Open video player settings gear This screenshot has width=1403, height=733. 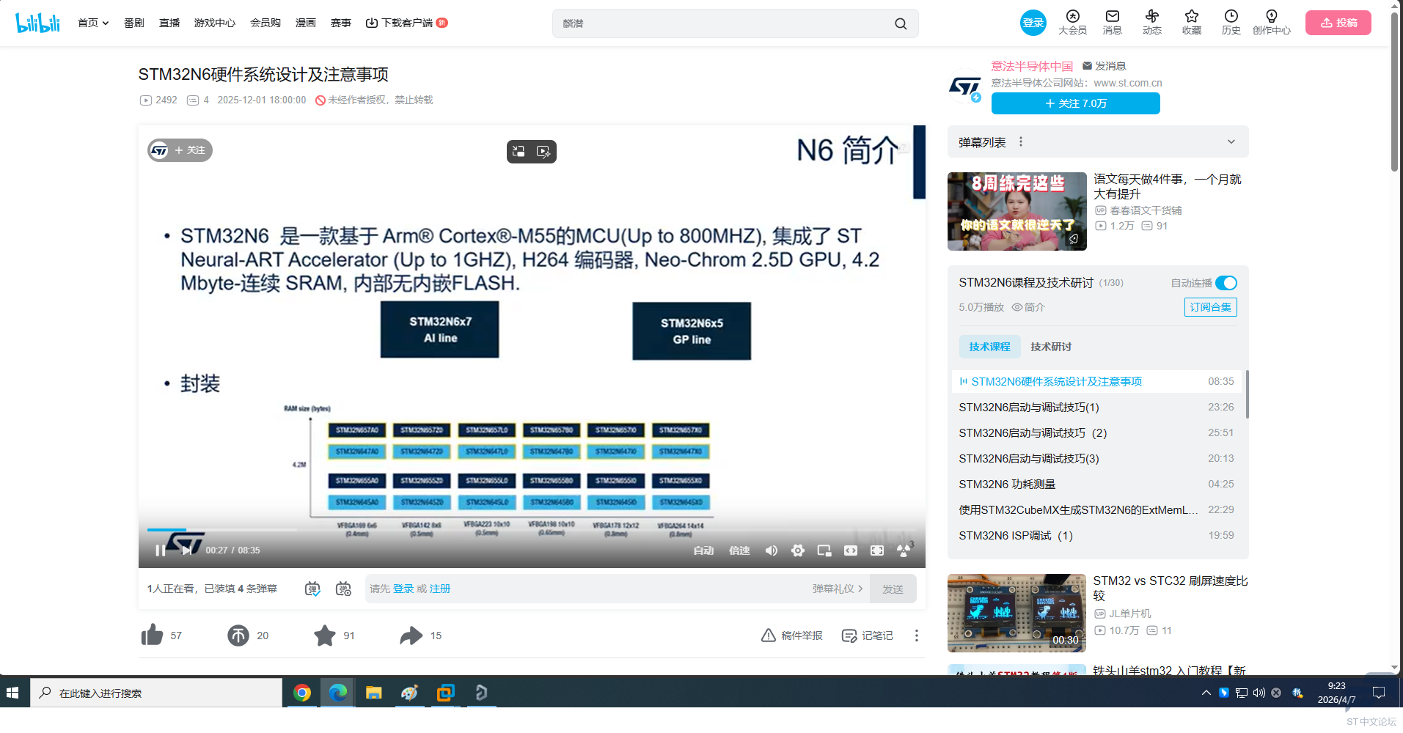(798, 550)
